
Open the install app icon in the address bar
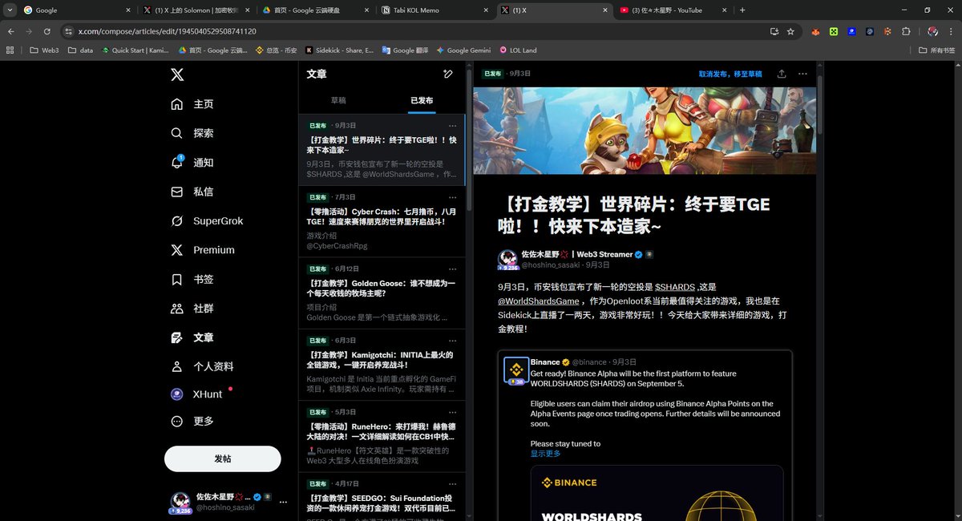point(774,31)
